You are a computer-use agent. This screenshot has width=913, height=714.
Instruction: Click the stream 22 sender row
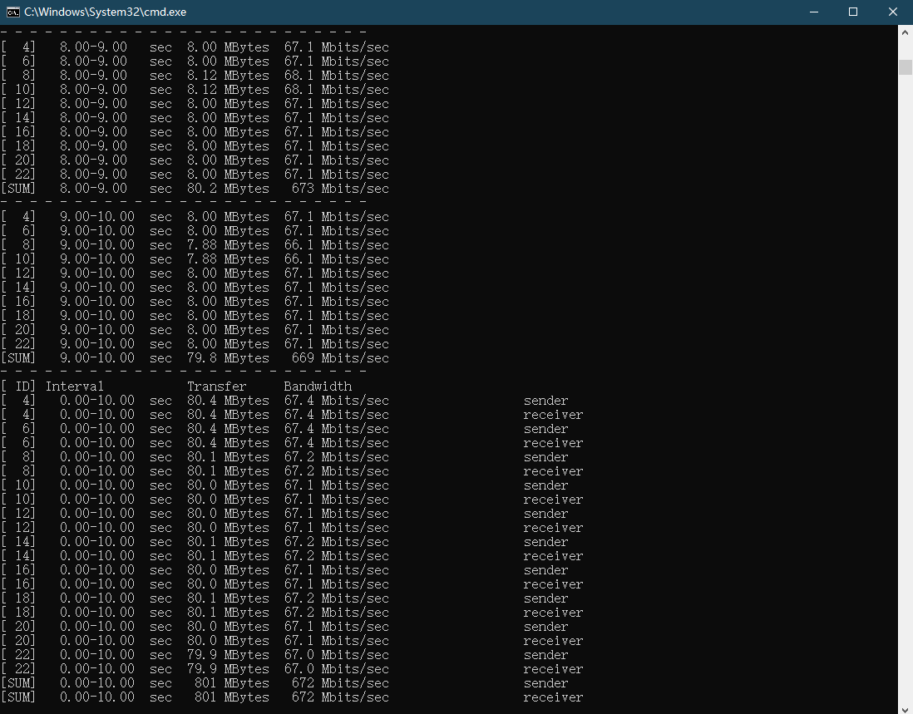click(x=284, y=655)
